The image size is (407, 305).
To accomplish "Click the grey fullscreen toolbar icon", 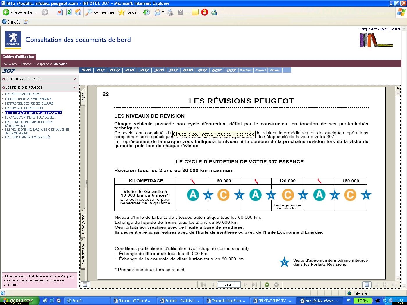I will (x=181, y=12).
